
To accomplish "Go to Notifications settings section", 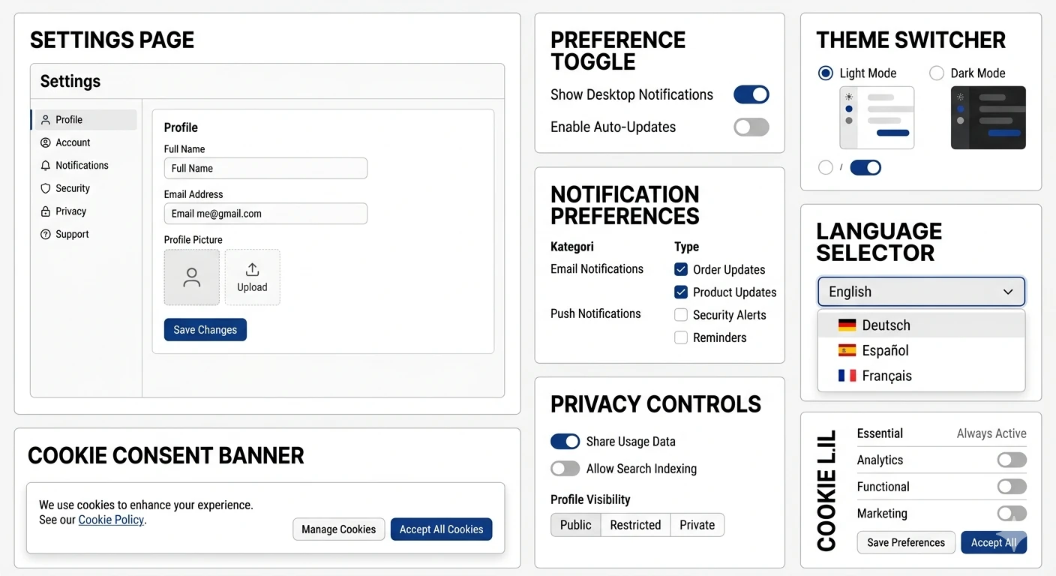I will 85,165.
